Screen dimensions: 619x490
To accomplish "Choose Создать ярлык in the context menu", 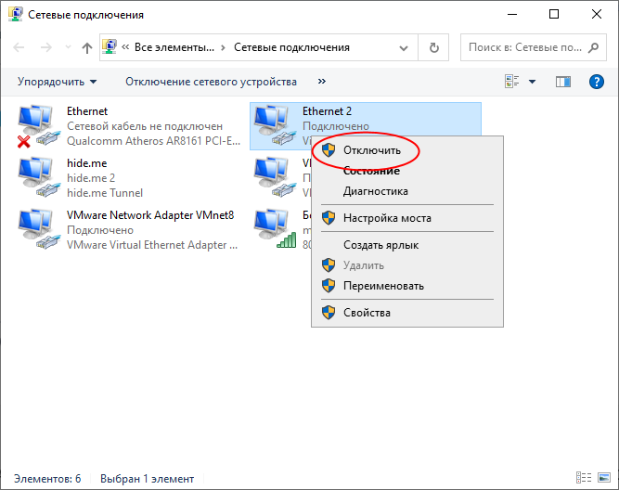I will point(407,245).
